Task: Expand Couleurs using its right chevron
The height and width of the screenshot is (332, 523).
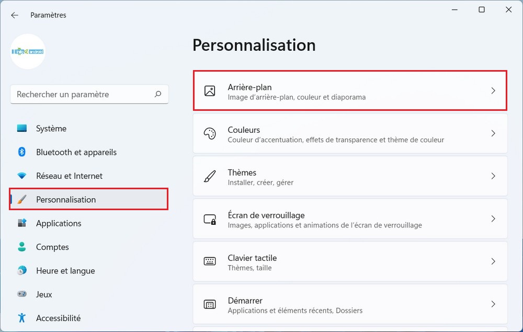Action: 493,133
